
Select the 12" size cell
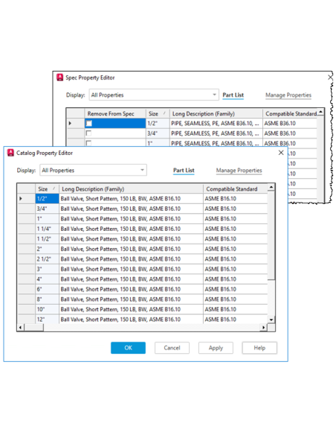point(47,320)
